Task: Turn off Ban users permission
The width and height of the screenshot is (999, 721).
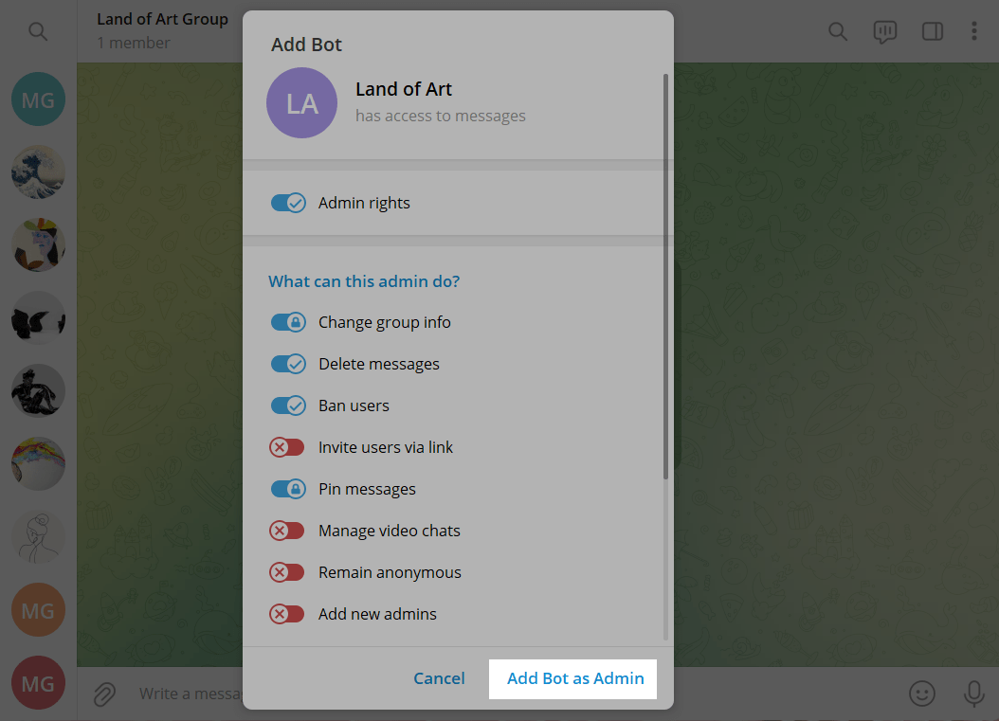Action: pos(288,406)
